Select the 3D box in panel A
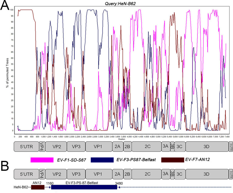Viewport: 233px width, 193px height. point(207,147)
